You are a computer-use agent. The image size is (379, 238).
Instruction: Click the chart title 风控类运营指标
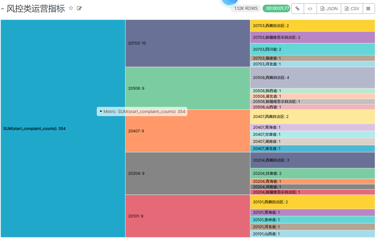click(36, 9)
